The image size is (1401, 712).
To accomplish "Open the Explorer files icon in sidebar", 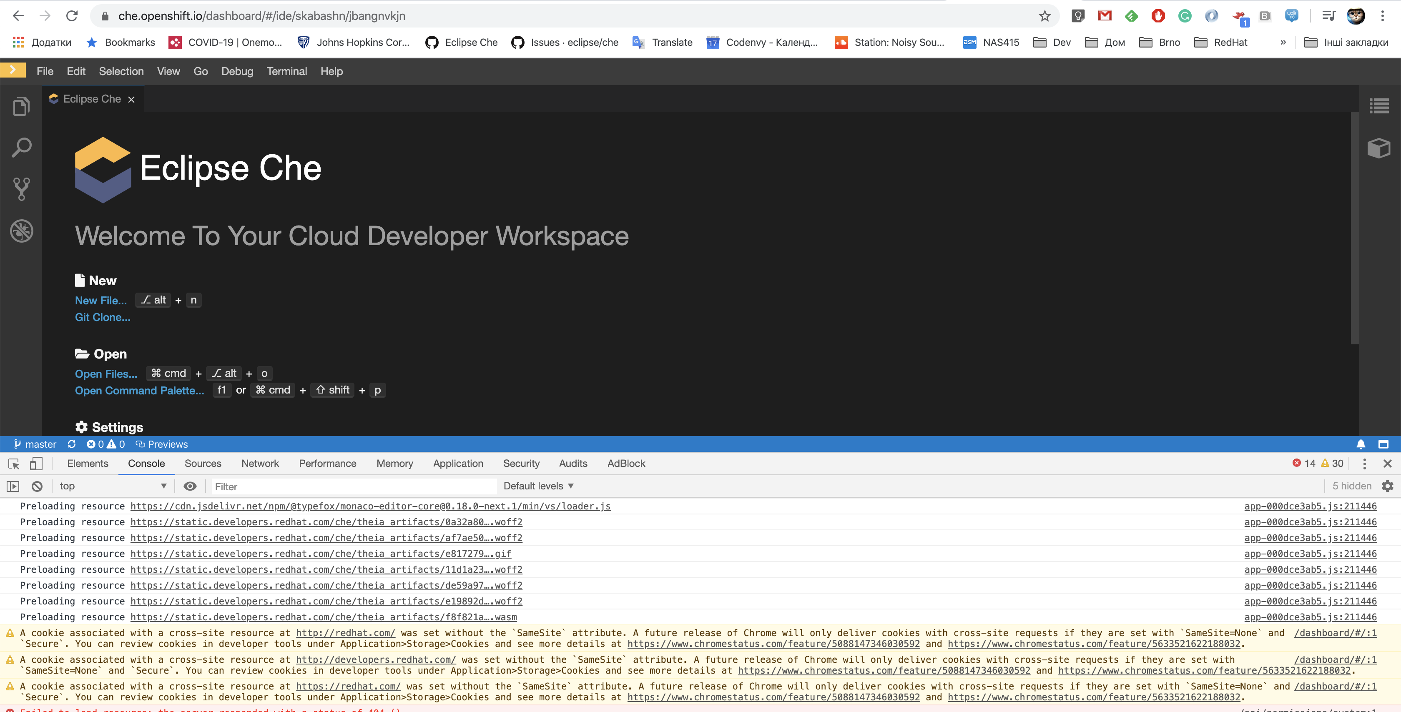I will 21,106.
